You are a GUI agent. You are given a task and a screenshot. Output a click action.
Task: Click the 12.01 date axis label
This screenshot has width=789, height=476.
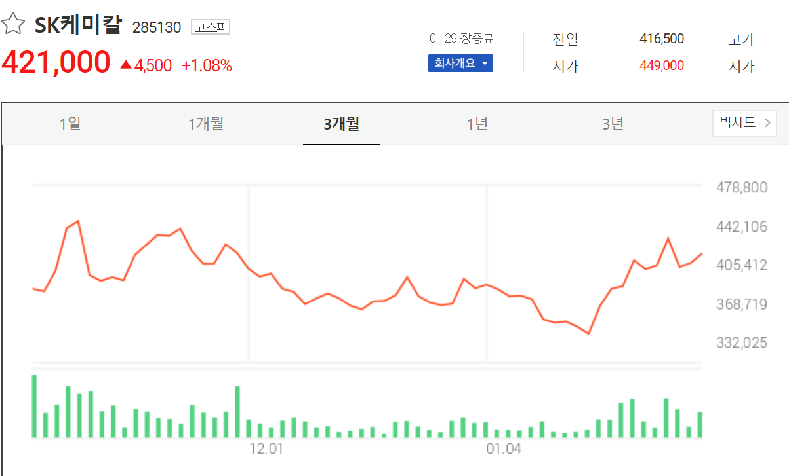point(266,449)
